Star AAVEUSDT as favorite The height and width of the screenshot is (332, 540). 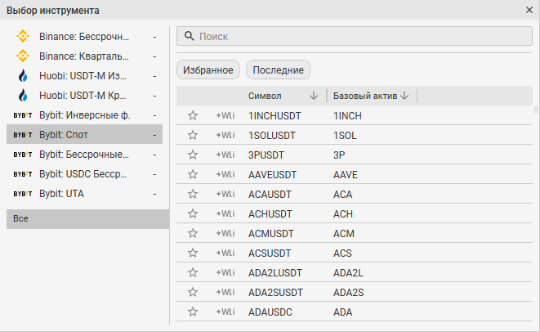193,174
